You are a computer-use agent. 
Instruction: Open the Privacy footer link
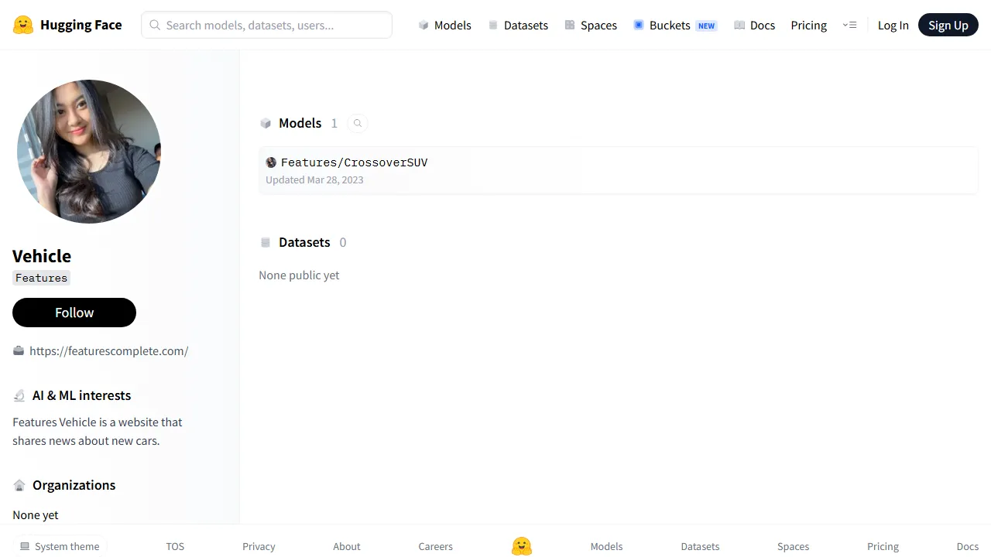pos(259,546)
